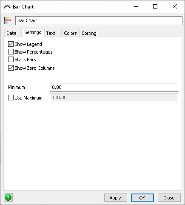Click the grayed-out maximum value field
The image size is (185, 205).
click(114, 97)
